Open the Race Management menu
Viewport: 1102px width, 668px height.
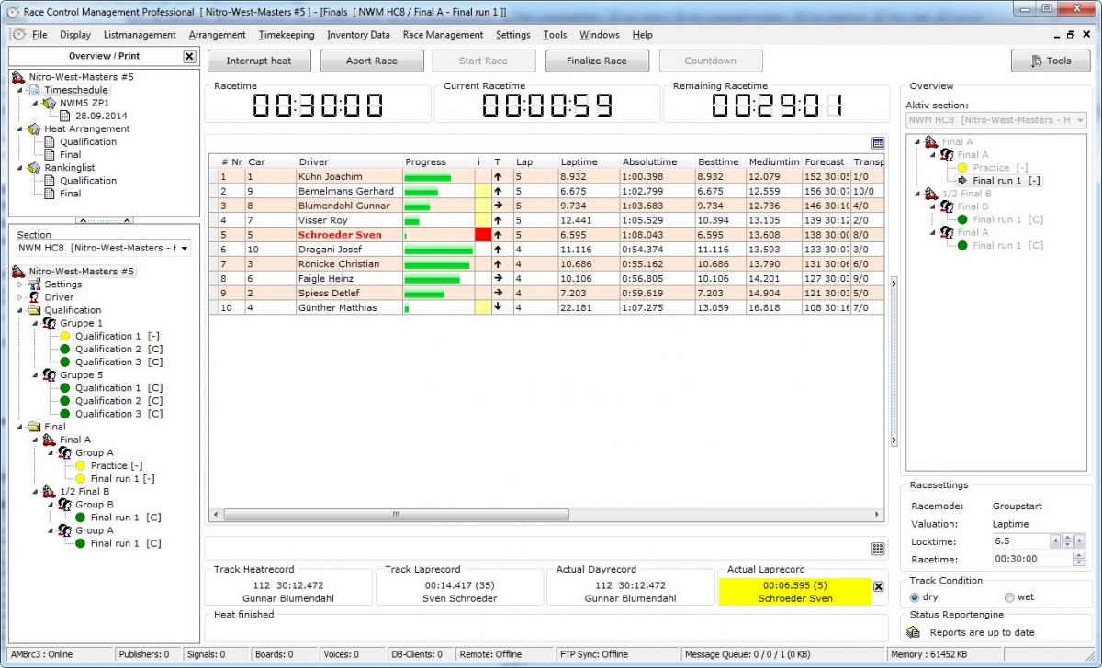[443, 35]
